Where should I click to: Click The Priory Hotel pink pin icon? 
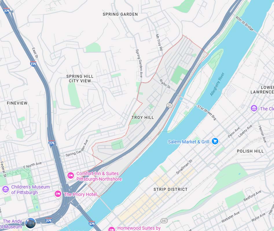(x=58, y=194)
